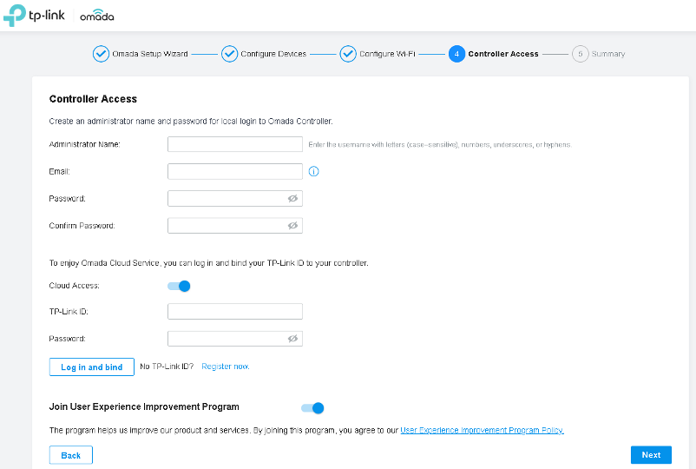This screenshot has height=469, width=696.
Task: Go to Omada Setup Wizard step
Action: click(x=150, y=54)
